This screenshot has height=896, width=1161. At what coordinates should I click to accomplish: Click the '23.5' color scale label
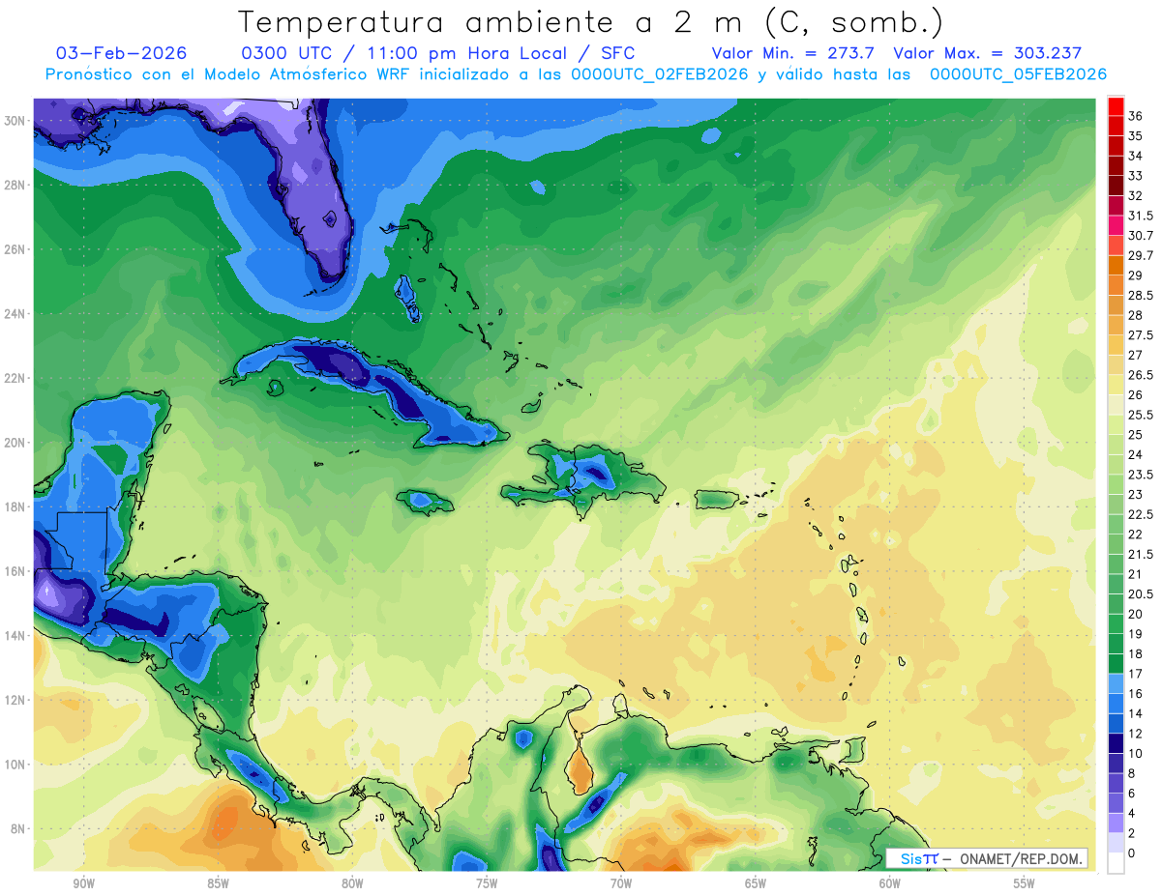tap(1140, 475)
